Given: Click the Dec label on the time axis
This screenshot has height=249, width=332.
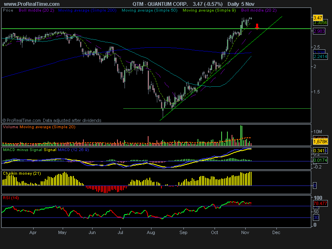Looking at the screenshot, I should click(x=276, y=232).
